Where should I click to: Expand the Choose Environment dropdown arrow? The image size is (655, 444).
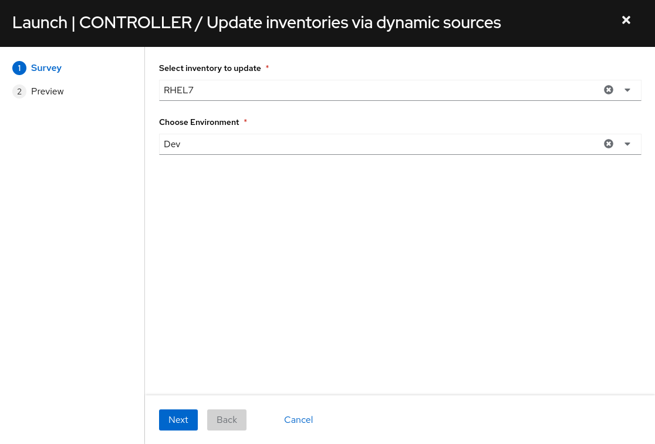click(627, 144)
